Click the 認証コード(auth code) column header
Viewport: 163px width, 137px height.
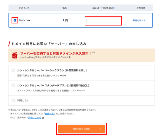pyautogui.click(x=103, y=8)
